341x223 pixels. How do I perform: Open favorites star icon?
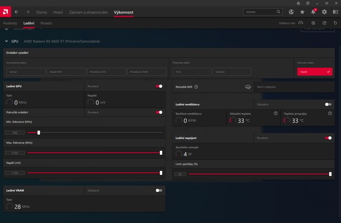coord(302,12)
